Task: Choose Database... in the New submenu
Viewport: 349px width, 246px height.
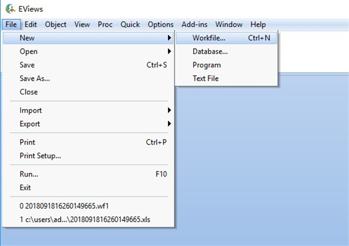Action: (x=210, y=52)
